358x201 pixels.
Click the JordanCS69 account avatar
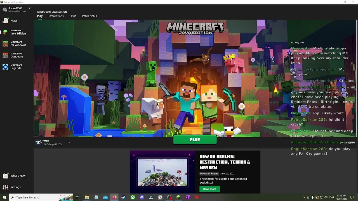tap(5, 9)
